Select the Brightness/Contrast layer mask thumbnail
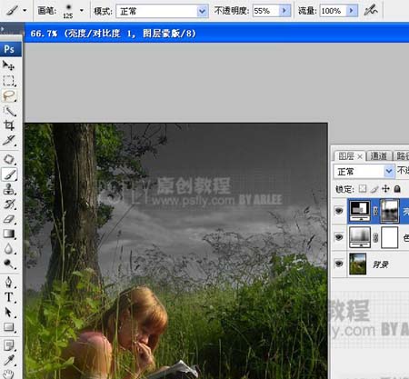 pyautogui.click(x=390, y=211)
